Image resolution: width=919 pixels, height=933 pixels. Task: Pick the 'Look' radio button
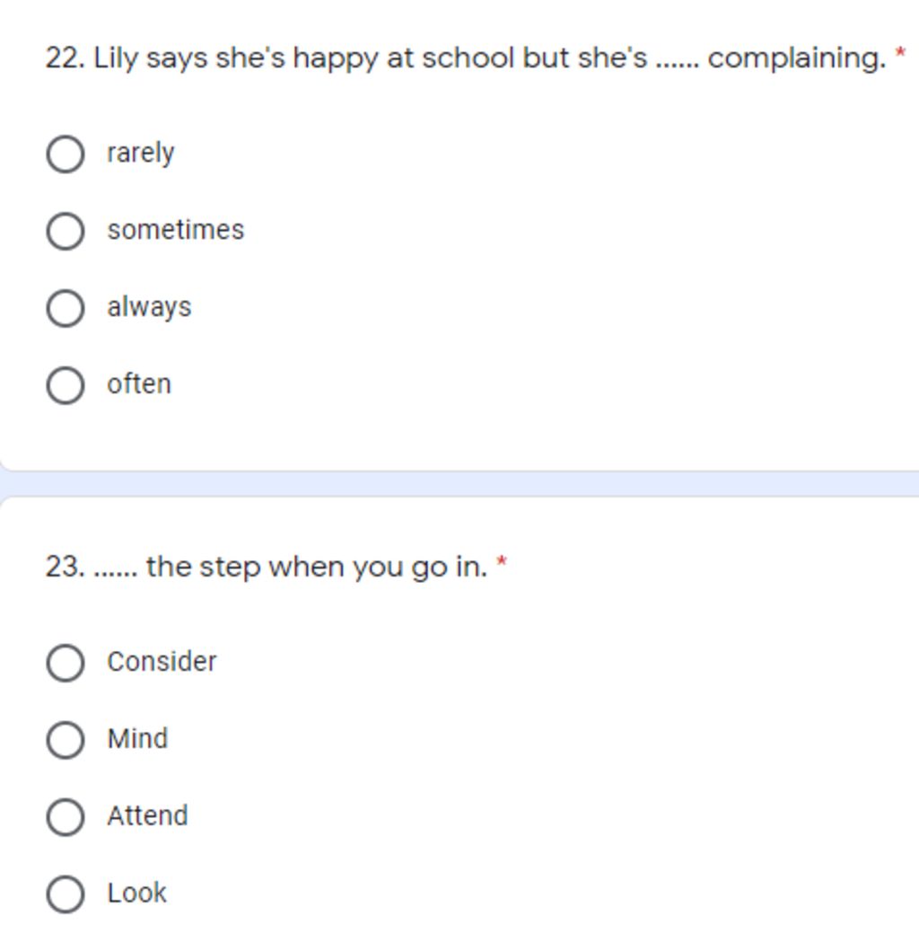tap(65, 894)
